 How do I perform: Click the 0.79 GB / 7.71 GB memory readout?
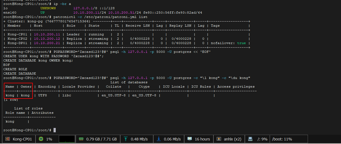pos(101,139)
